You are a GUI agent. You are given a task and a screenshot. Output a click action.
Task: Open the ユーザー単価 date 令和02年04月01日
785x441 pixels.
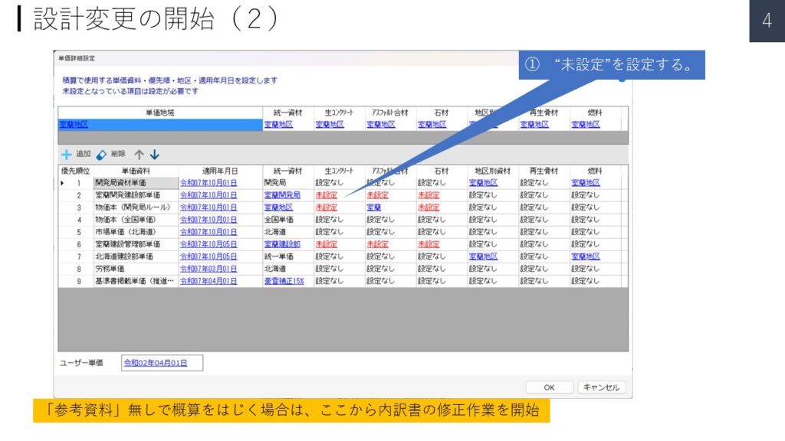[156, 363]
